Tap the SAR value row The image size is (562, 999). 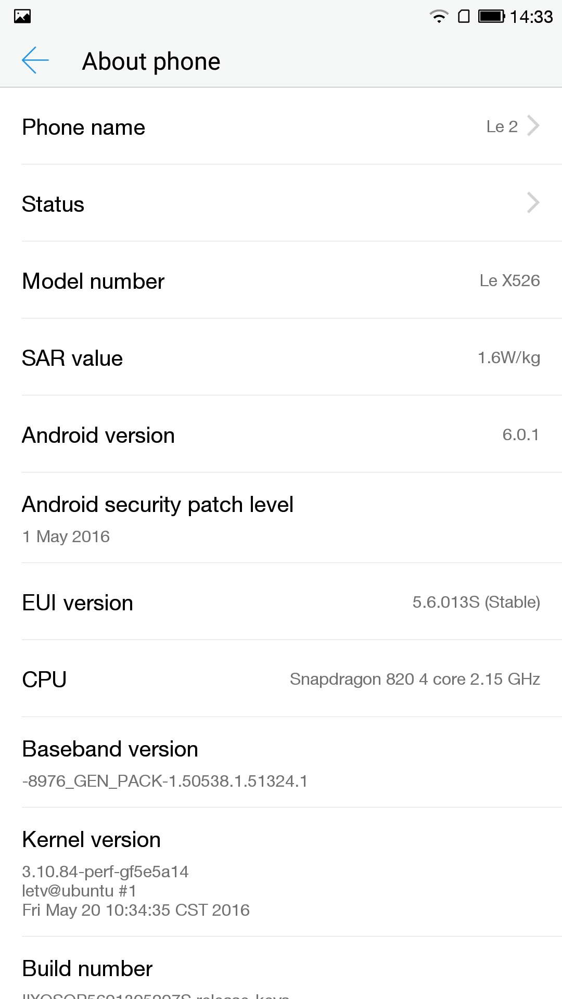(x=281, y=358)
